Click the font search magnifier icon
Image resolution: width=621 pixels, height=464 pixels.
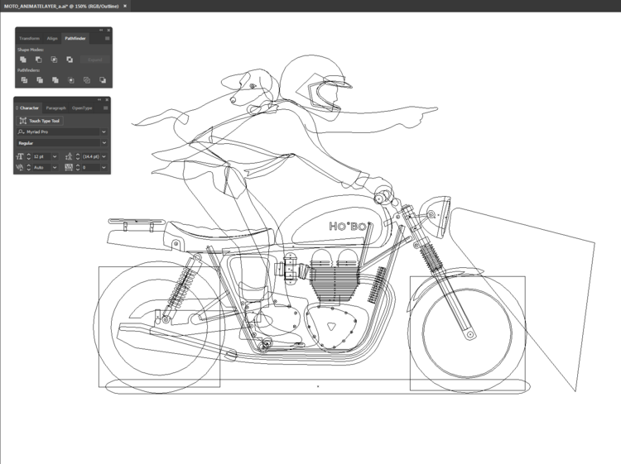coord(21,132)
